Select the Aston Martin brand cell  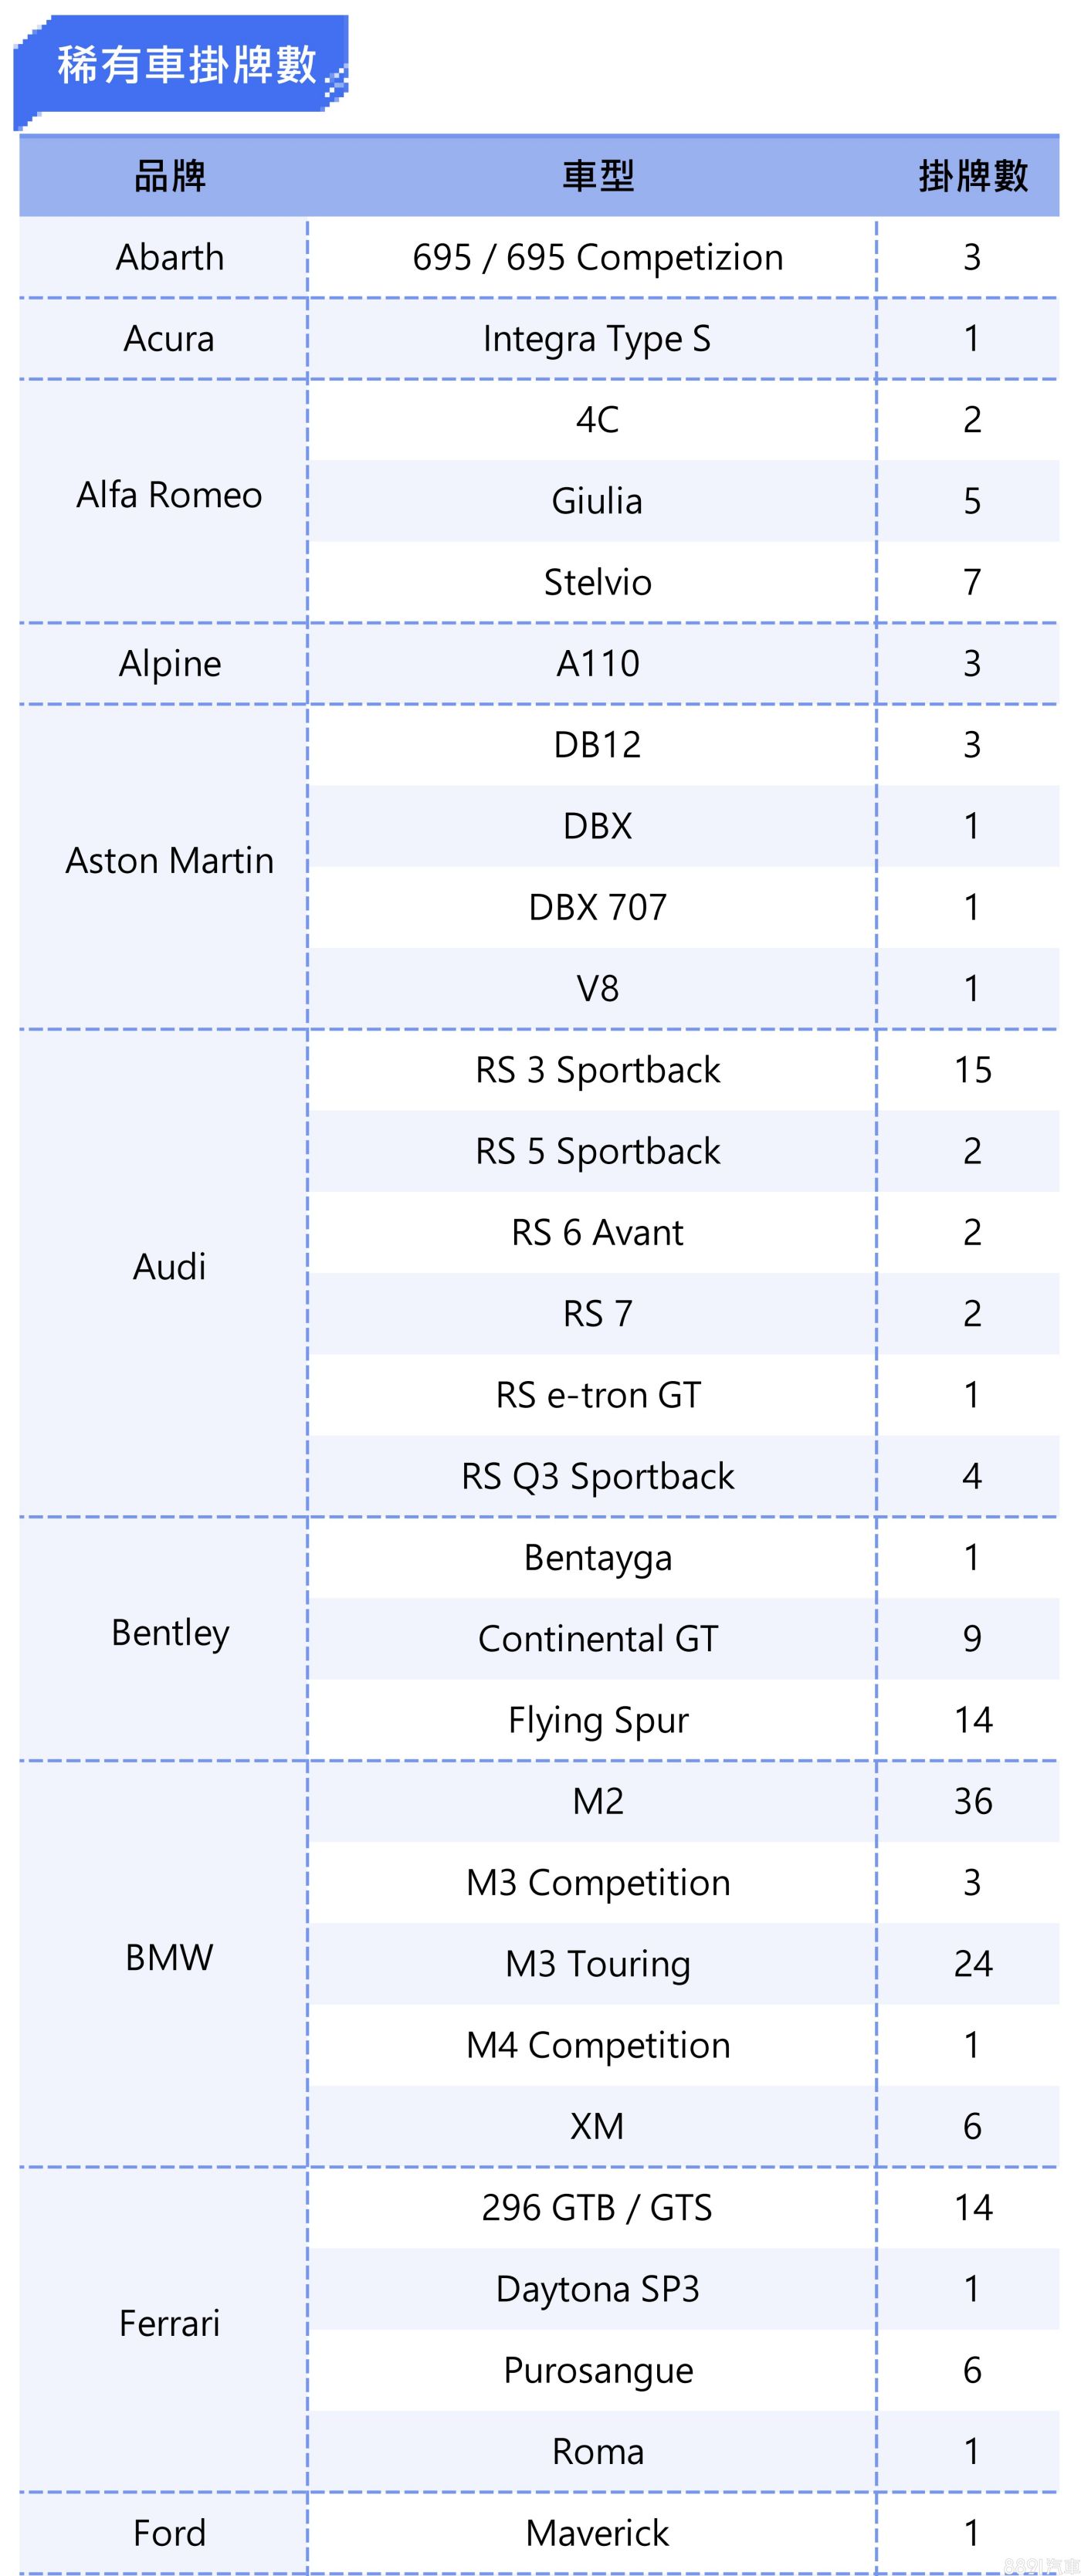170,860
